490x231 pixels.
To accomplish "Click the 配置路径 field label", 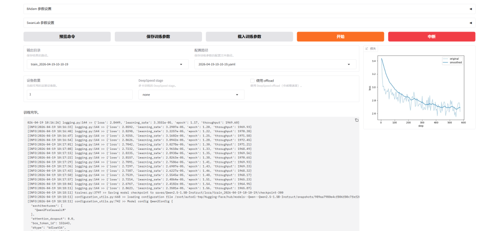I will pos(201,50).
